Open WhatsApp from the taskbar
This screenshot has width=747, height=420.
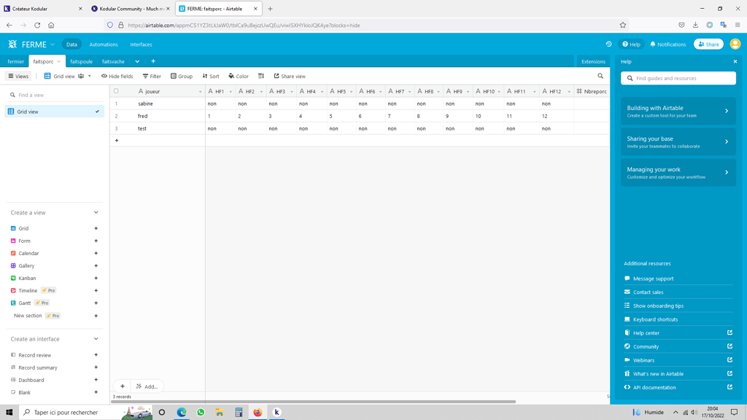(x=201, y=412)
